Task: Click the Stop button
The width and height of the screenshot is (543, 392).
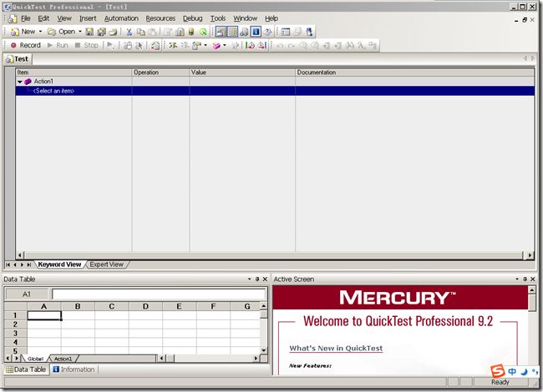Action: pos(87,45)
